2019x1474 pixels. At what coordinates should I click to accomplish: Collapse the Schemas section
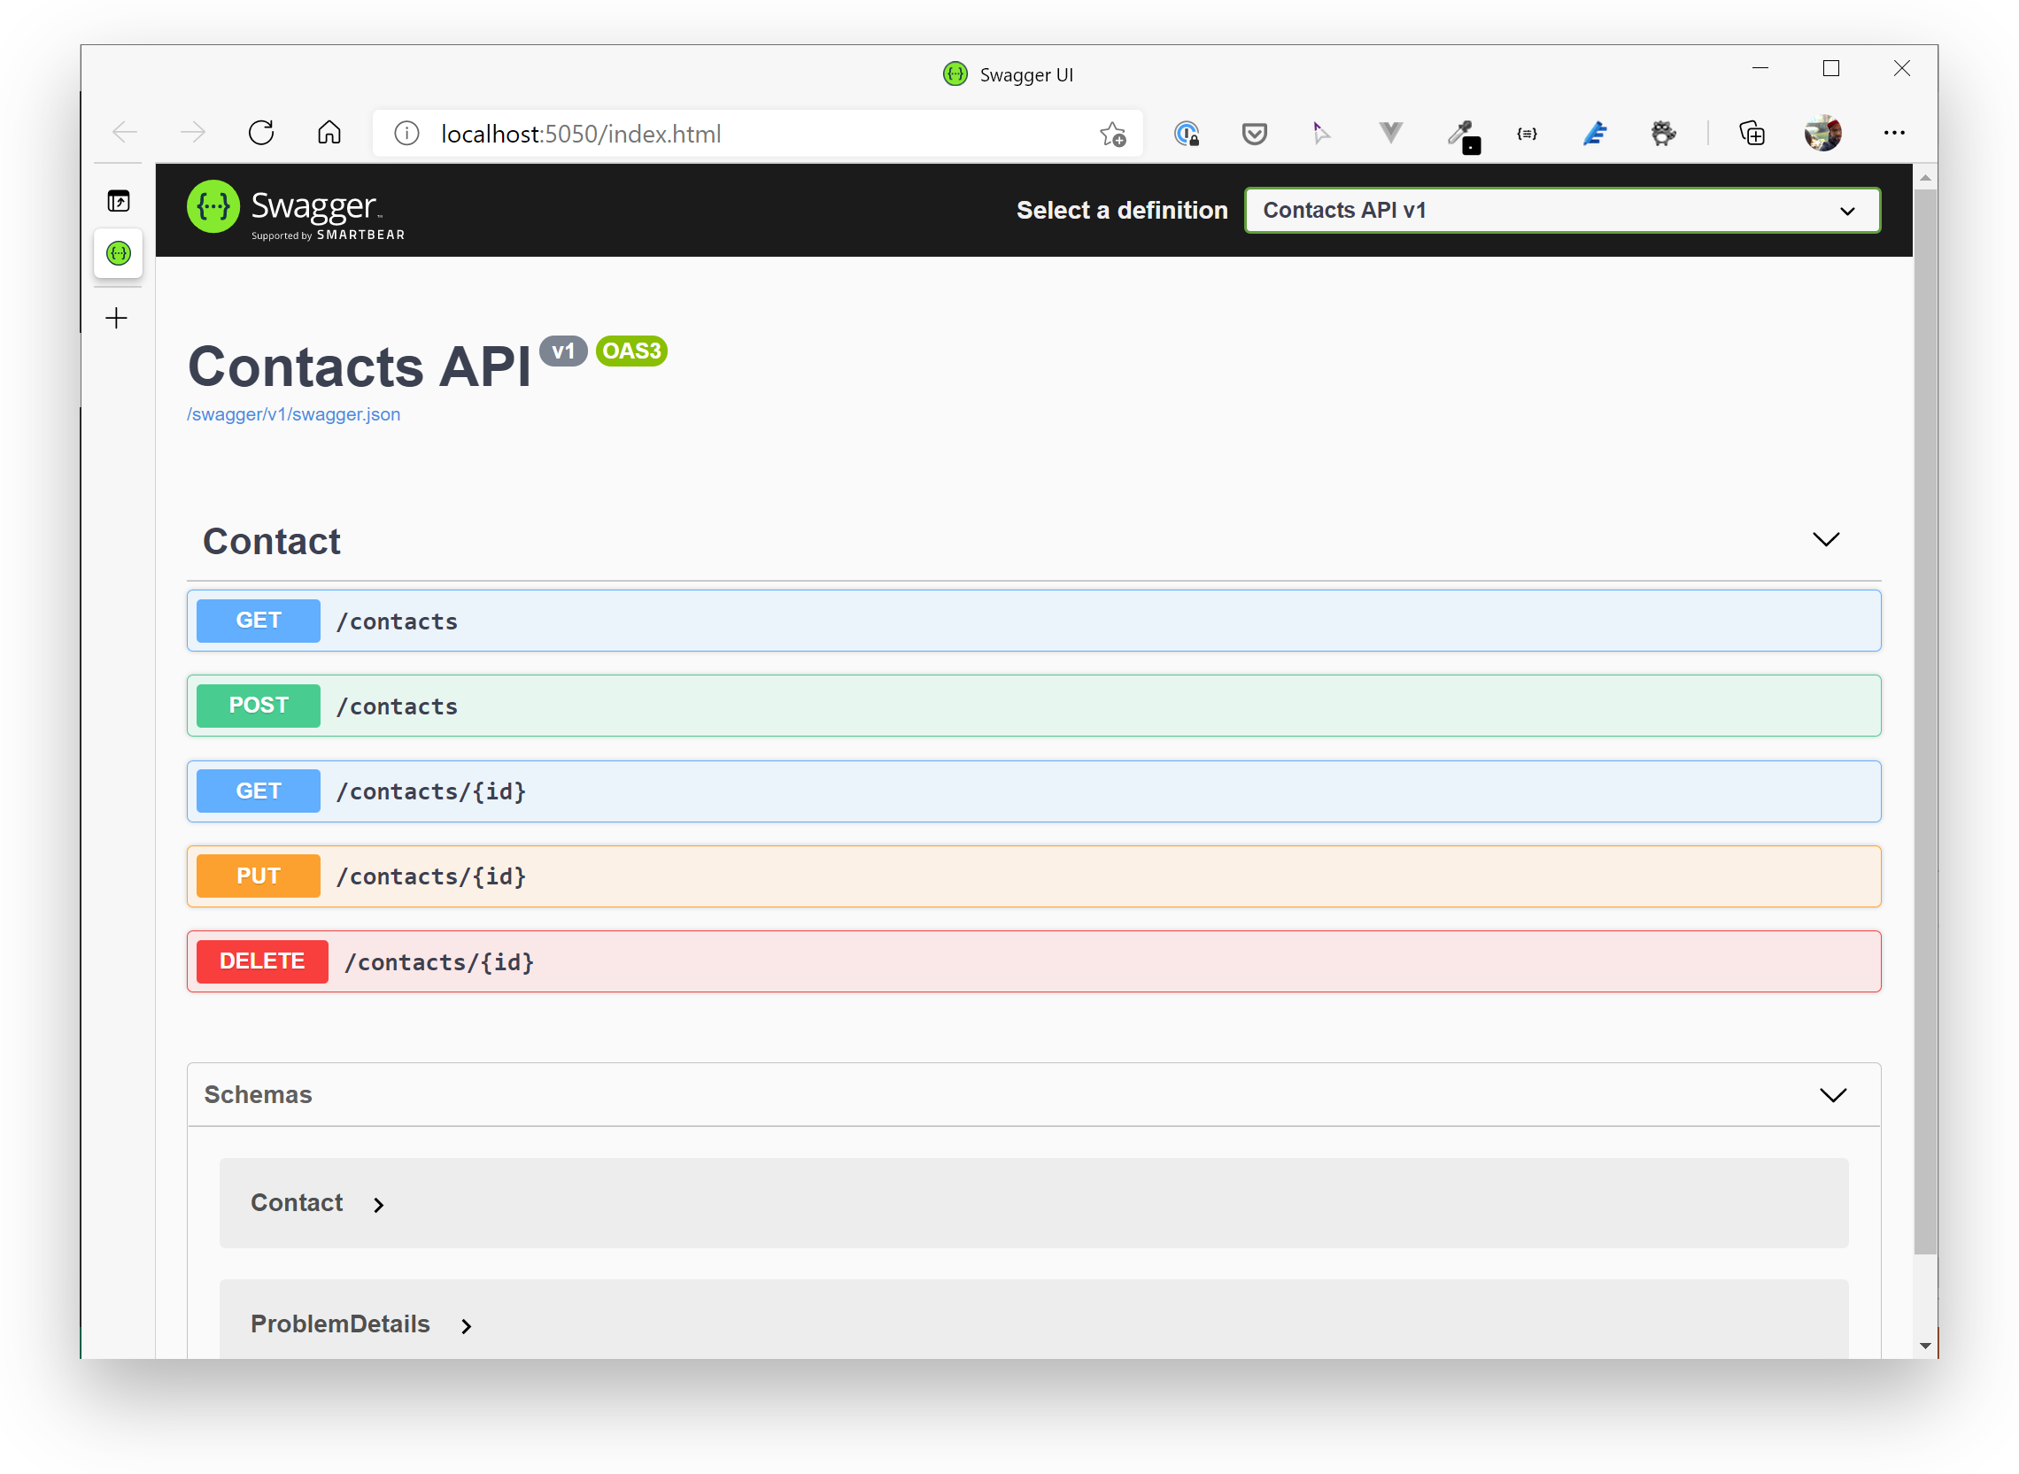(x=1835, y=1095)
